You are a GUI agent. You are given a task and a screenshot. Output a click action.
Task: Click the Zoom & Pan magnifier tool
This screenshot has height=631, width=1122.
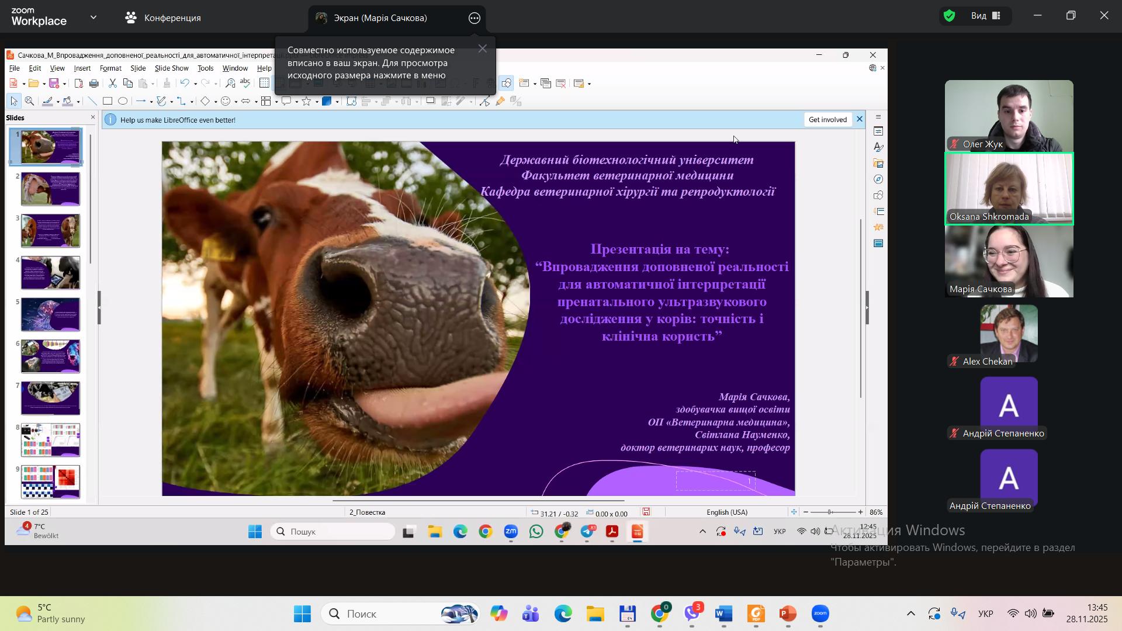30,101
